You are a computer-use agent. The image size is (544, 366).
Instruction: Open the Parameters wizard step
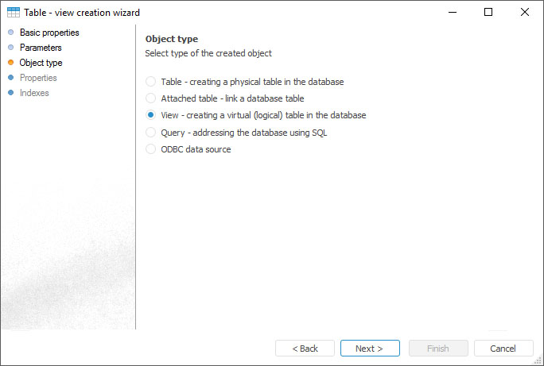pos(41,48)
